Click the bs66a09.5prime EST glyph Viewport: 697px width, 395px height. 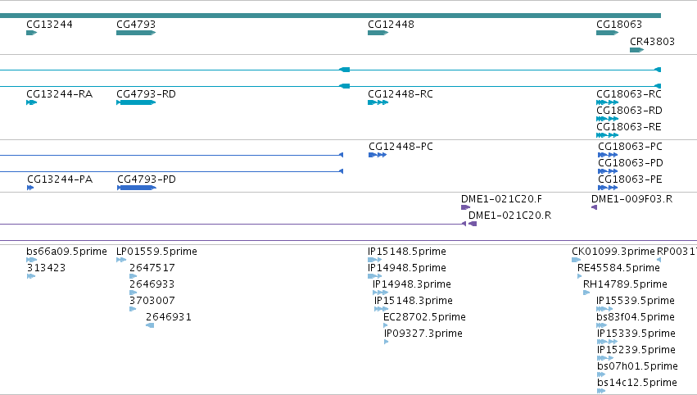point(32,260)
